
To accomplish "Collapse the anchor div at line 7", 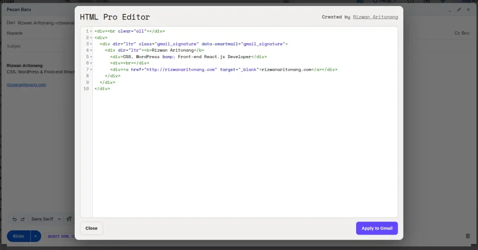I will click(x=91, y=70).
